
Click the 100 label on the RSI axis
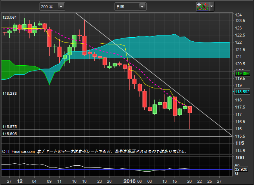click(x=239, y=158)
